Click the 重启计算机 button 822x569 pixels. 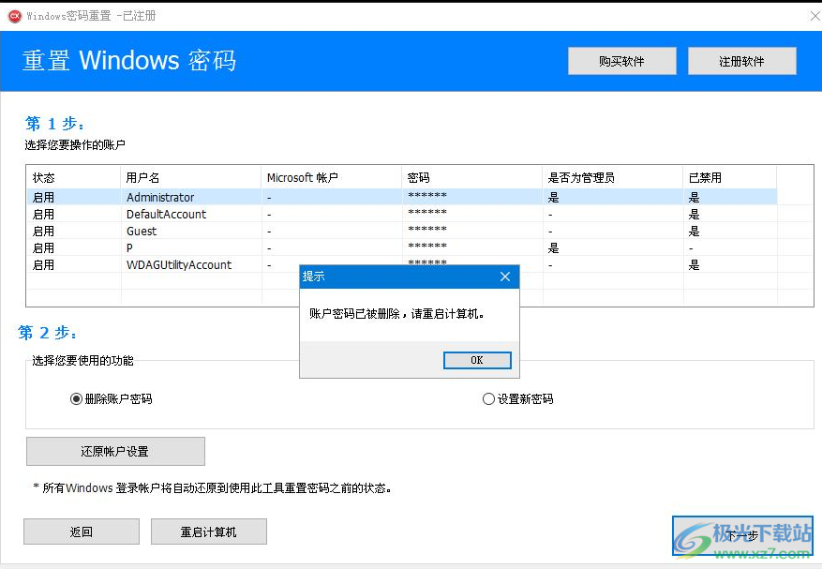(x=209, y=532)
